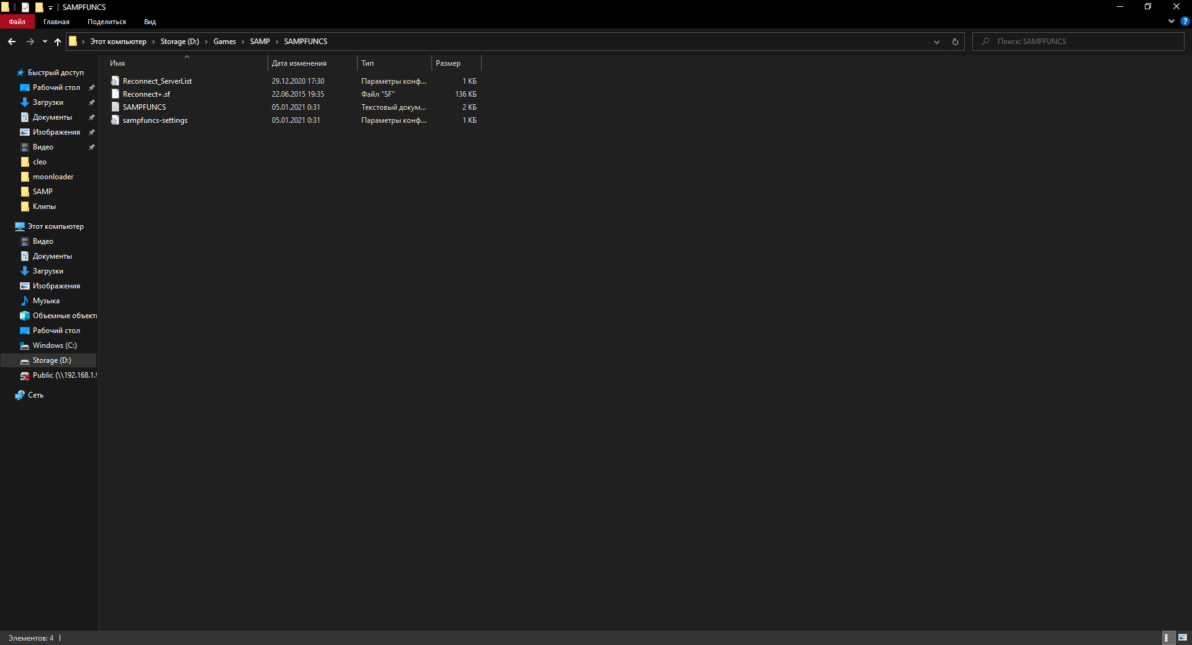
Task: Open pinned Документы under Quick access
Action: [x=52, y=117]
